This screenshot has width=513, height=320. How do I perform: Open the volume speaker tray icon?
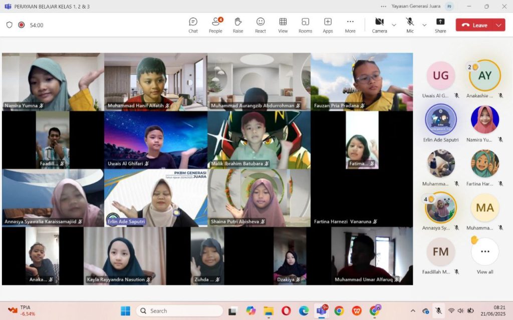tap(461, 311)
